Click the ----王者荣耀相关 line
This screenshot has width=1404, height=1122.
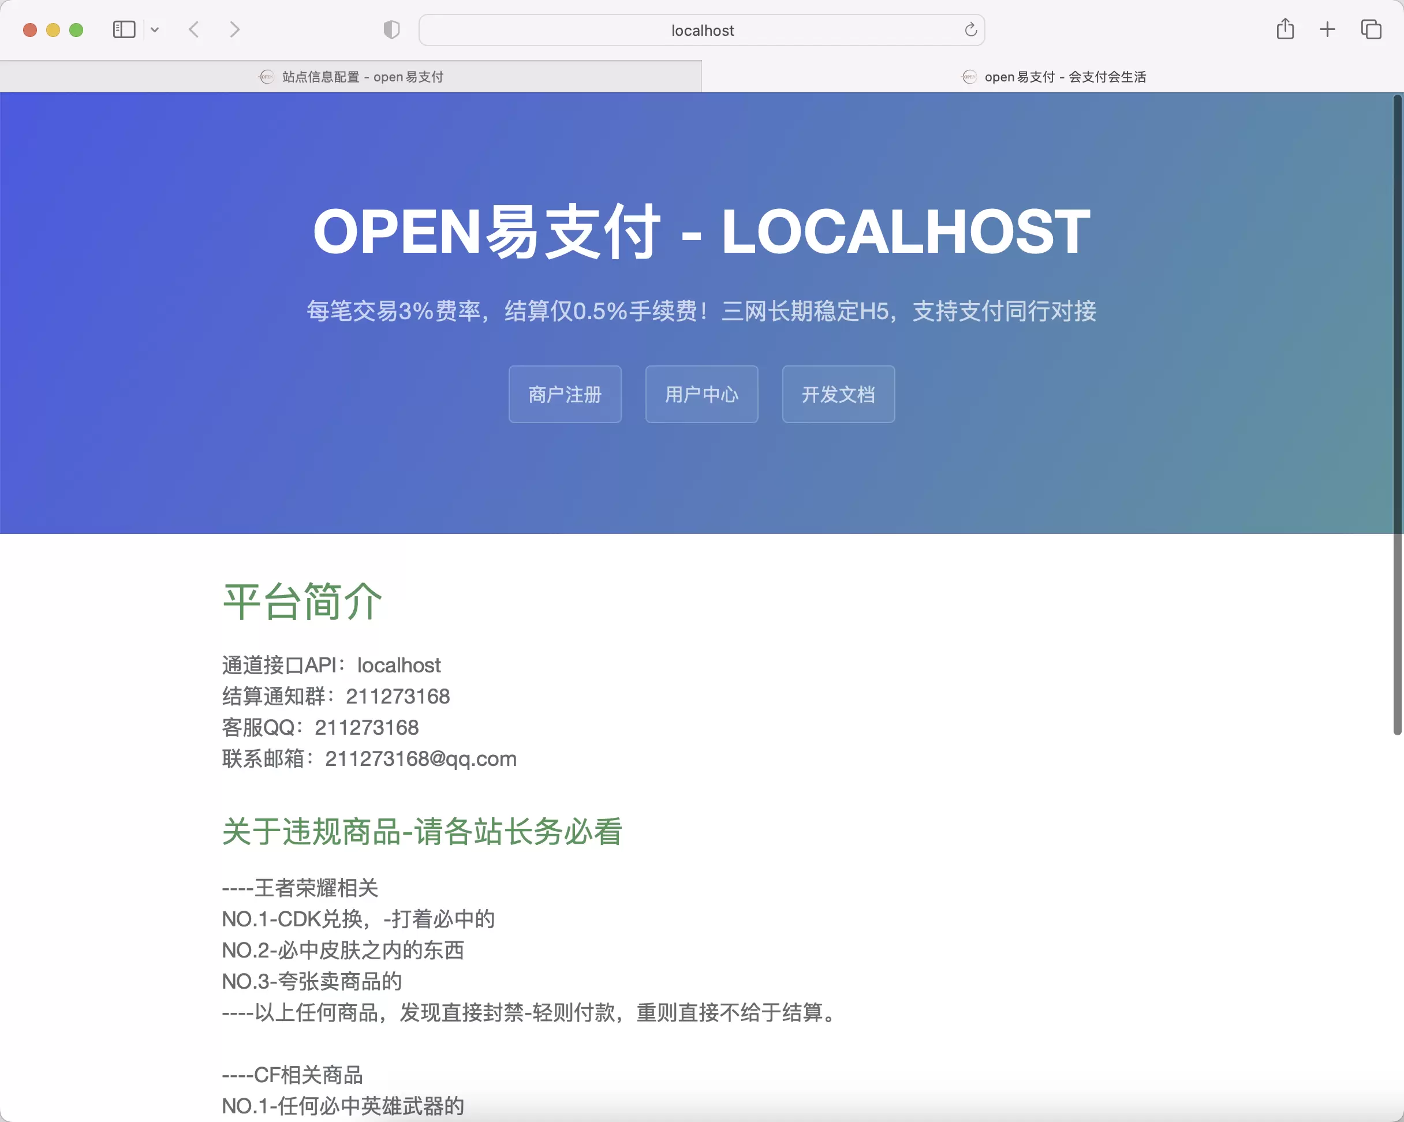300,888
